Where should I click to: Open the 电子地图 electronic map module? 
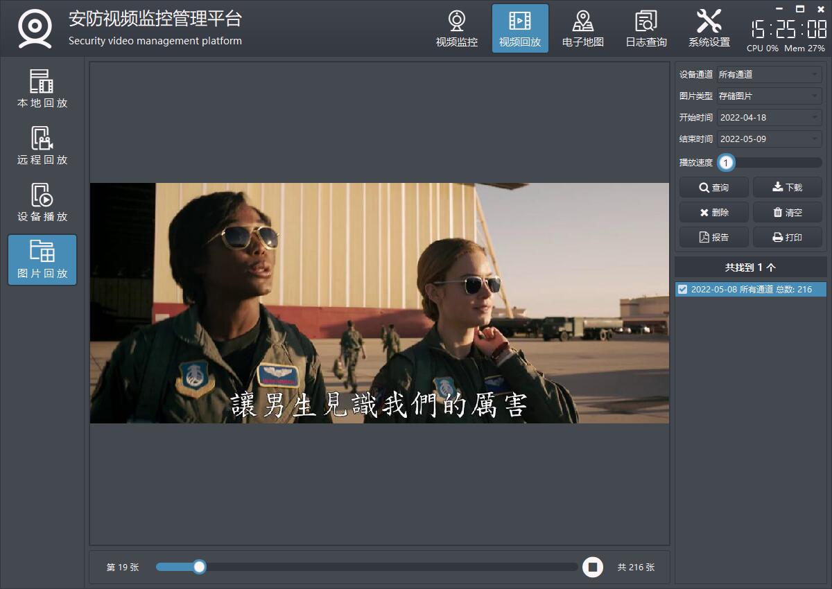582,29
